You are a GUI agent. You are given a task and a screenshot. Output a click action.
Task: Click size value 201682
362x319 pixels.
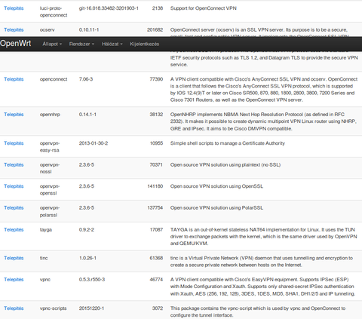pyautogui.click(x=155, y=30)
